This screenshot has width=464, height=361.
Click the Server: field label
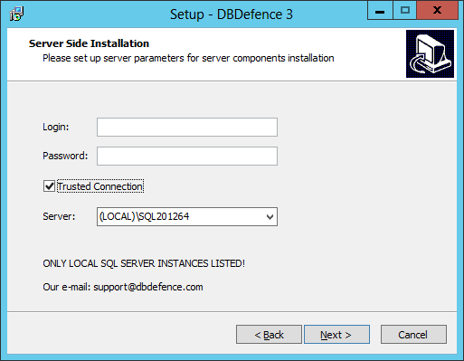pyautogui.click(x=59, y=216)
